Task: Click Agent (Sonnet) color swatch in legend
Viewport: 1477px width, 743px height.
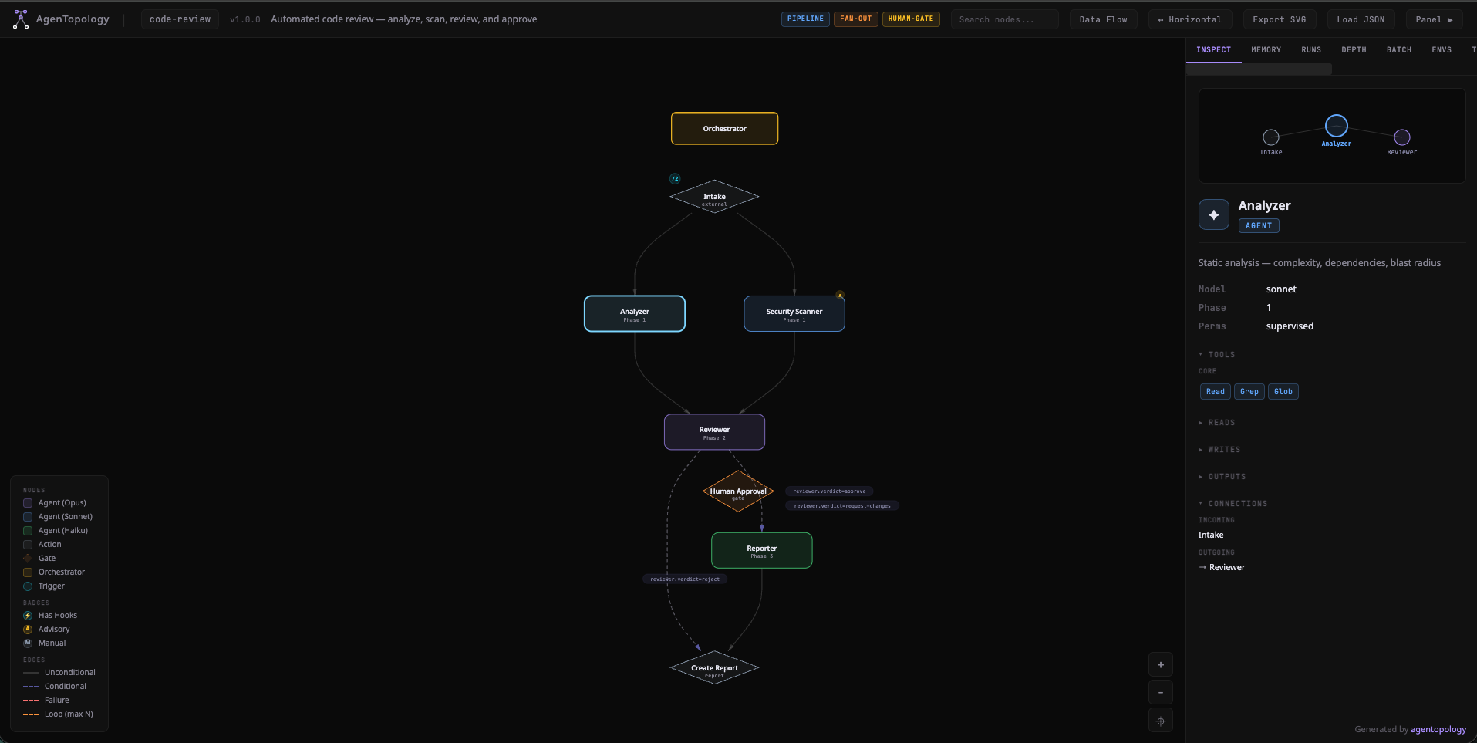Action: (x=28, y=517)
